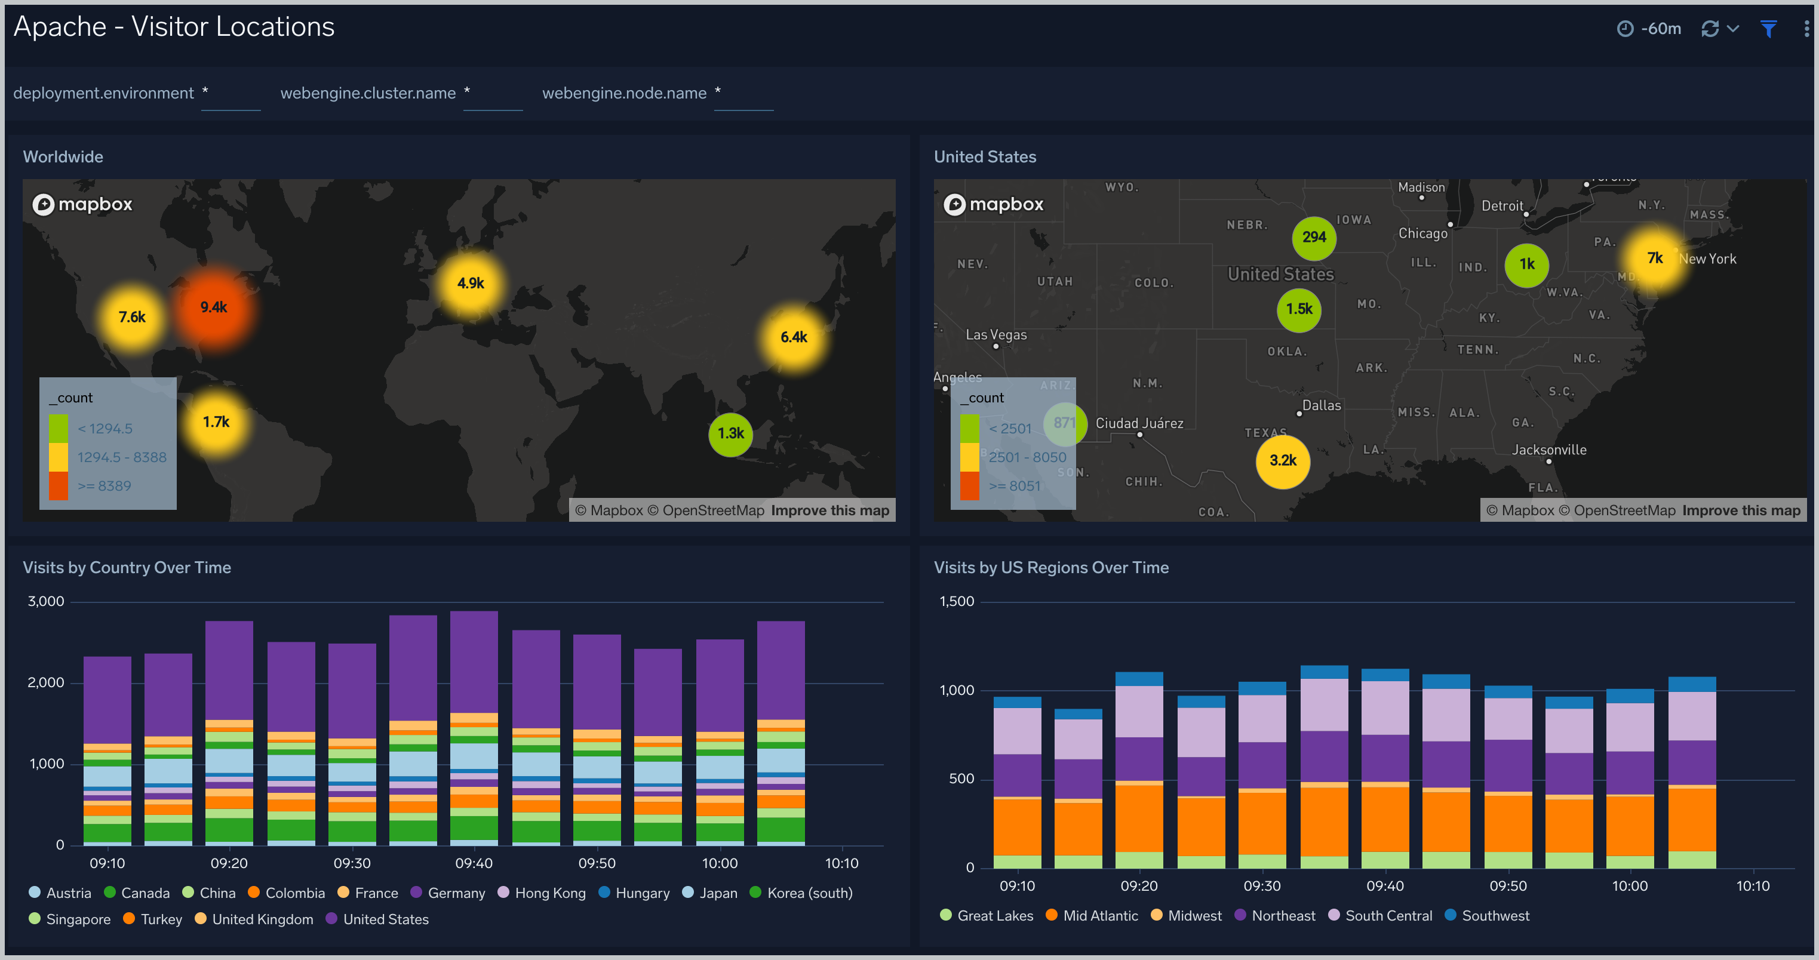Click the Worldwide panel title
This screenshot has width=1819, height=960.
click(63, 156)
